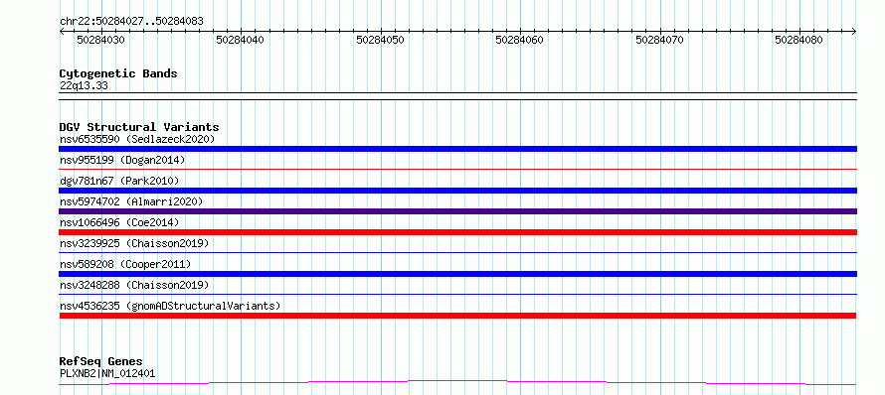Click the chr22:50284027..50284083 region label
The width and height of the screenshot is (885, 395).
(131, 22)
